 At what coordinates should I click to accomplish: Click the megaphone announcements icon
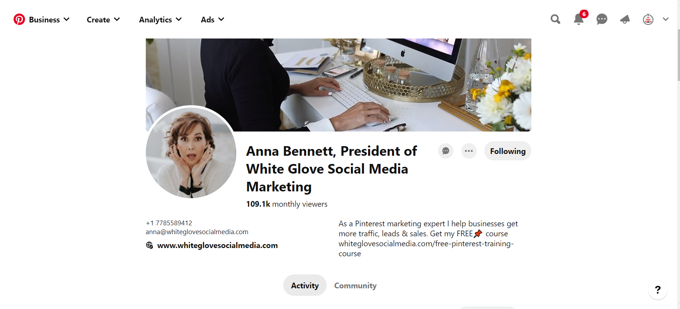coord(625,19)
